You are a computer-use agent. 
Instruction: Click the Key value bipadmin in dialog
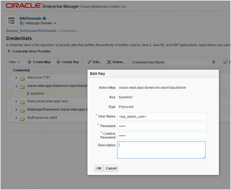coord(126,97)
